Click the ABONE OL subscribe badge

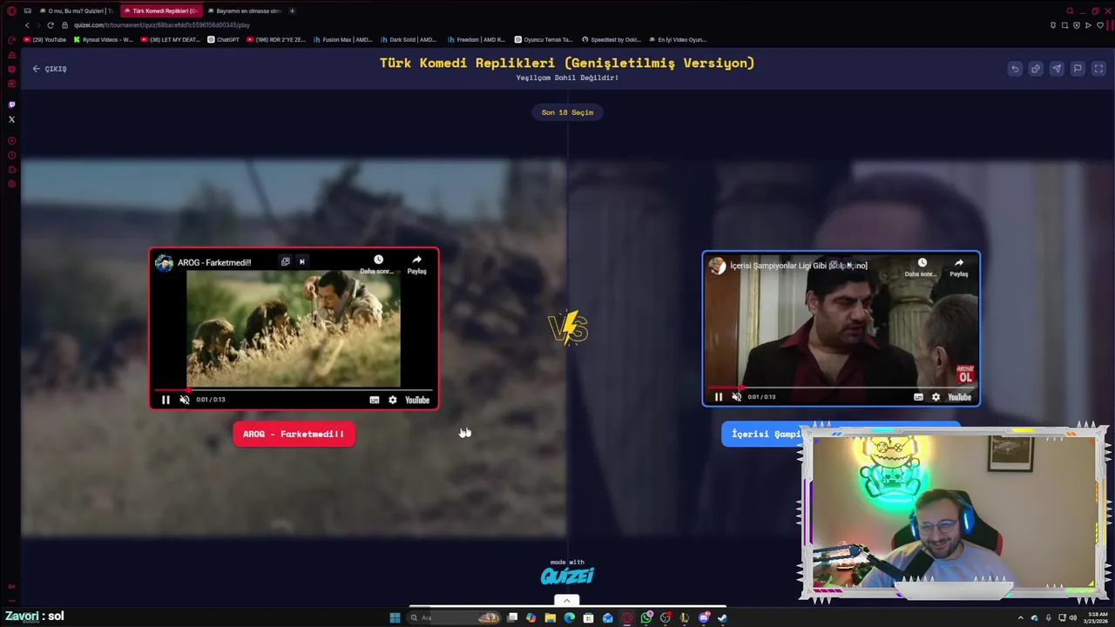[965, 374]
